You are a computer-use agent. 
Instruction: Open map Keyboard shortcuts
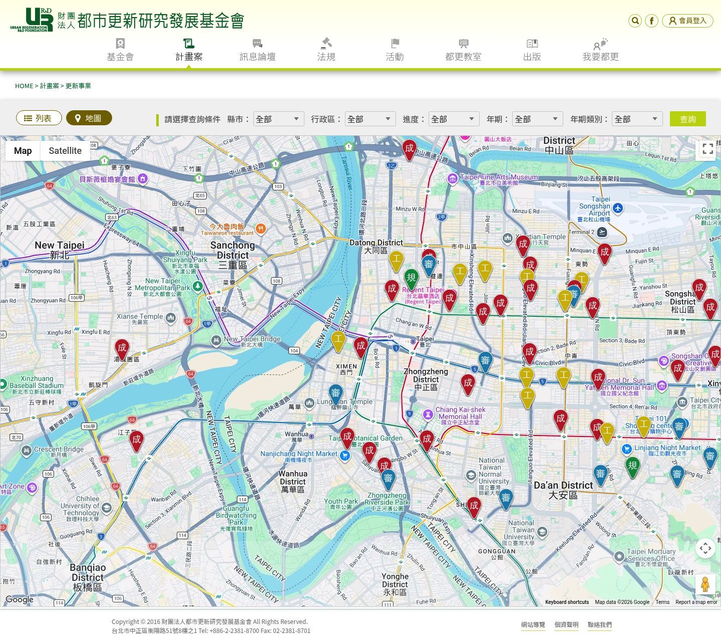tap(567, 602)
